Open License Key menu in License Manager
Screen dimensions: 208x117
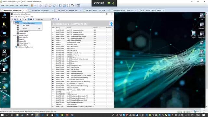21,17
